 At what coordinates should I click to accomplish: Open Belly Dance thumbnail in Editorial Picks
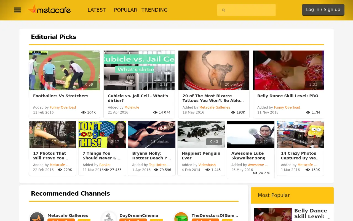pos(288,70)
